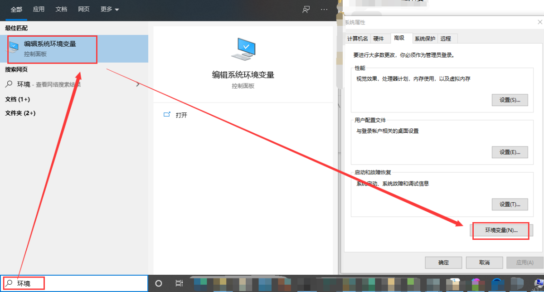544x292 pixels.
Task: Click 打开 in the preview pane
Action: click(x=181, y=115)
